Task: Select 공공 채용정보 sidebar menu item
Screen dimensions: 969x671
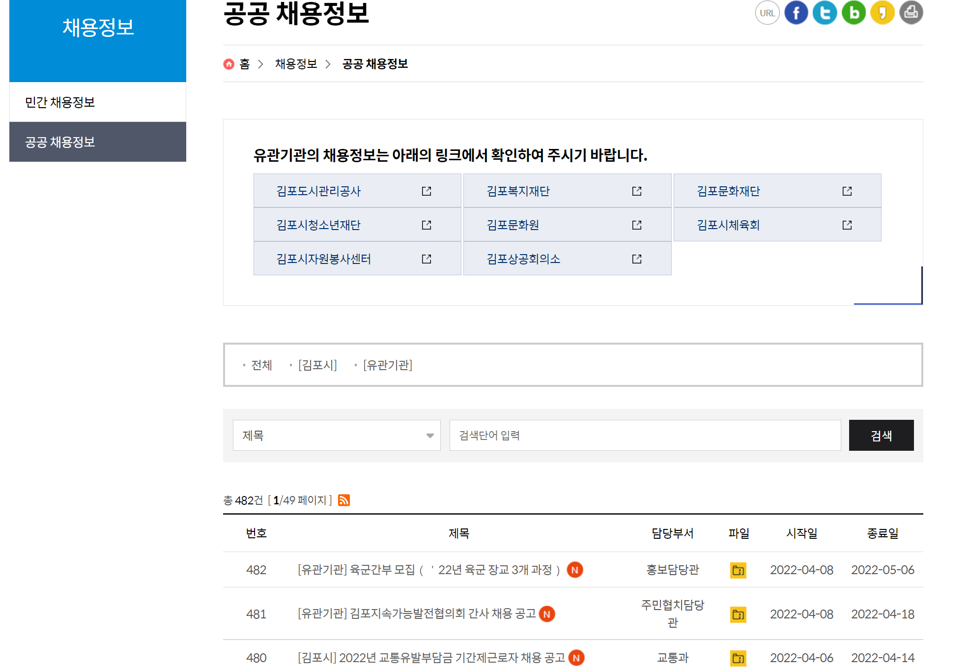Action: pyautogui.click(x=60, y=142)
